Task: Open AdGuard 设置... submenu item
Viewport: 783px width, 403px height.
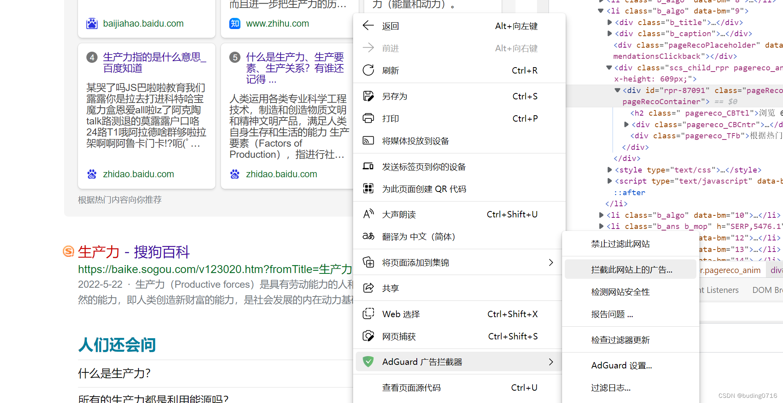Action: [x=631, y=365]
